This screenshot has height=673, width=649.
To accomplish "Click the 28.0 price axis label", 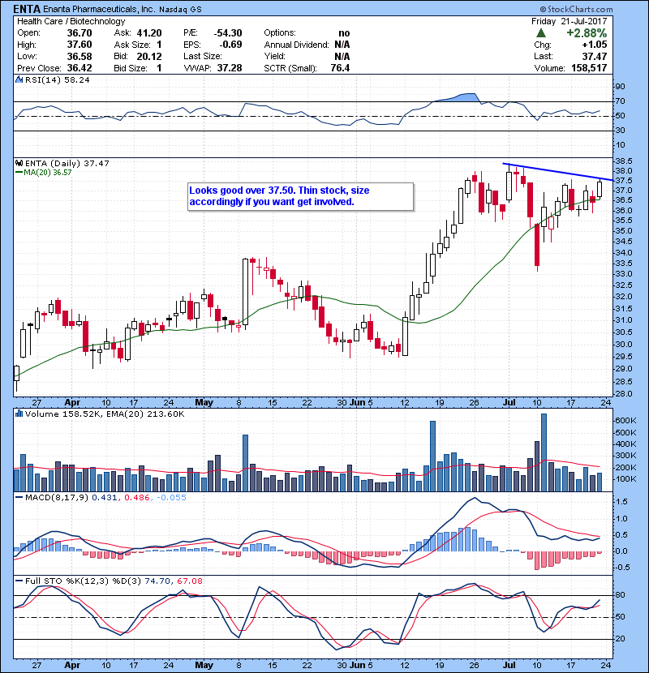I will [623, 394].
